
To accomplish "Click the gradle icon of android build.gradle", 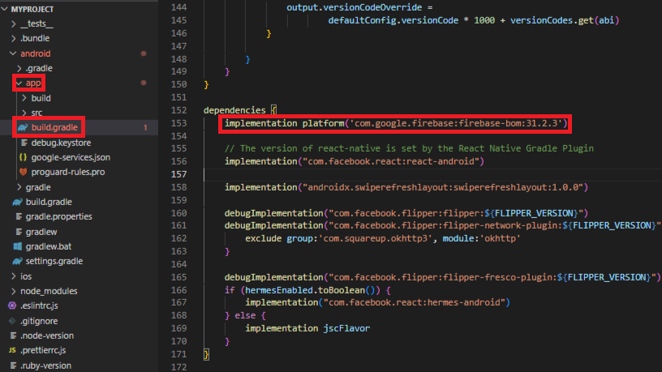I will tap(17, 202).
